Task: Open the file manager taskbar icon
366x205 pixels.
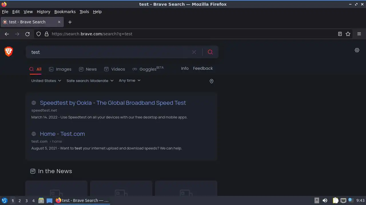Action: click(41, 200)
